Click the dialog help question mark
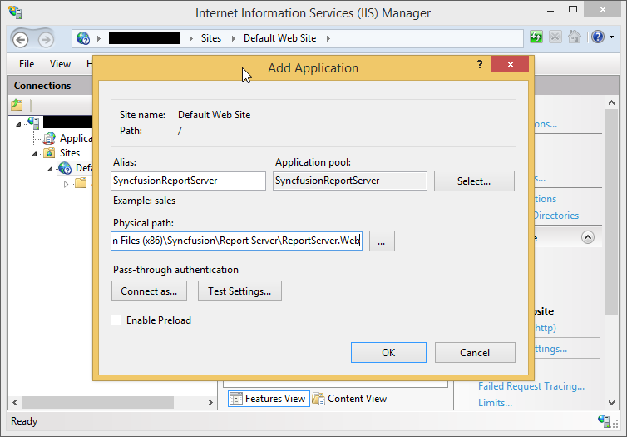Screen dimensions: 627x437 pos(480,64)
